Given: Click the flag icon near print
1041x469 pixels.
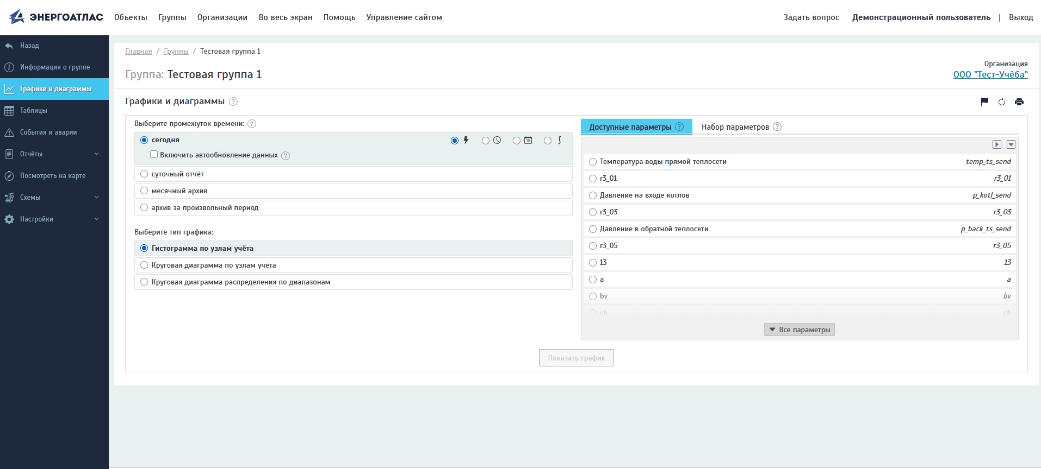Looking at the screenshot, I should (984, 102).
